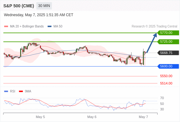
Task: Select the MA 20 + Bollinger Bands legend label
Action: (x=27, y=27)
